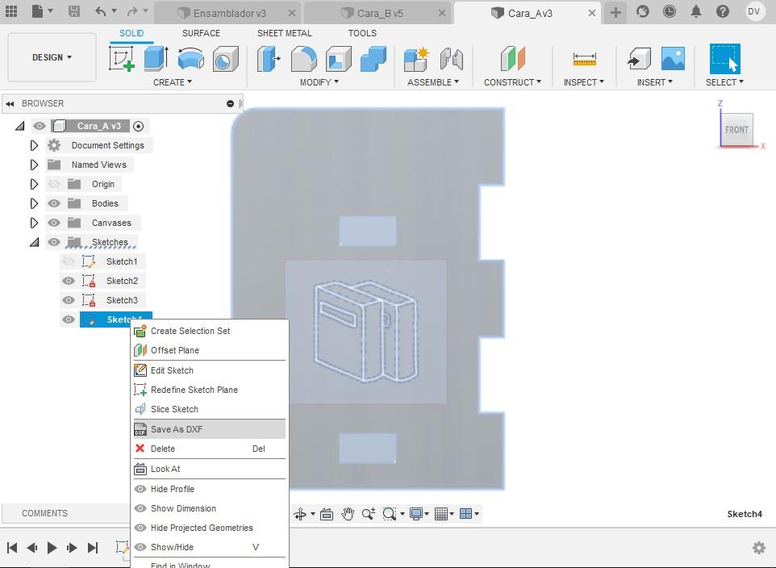Click timeline play button
776x568 pixels.
(52, 547)
